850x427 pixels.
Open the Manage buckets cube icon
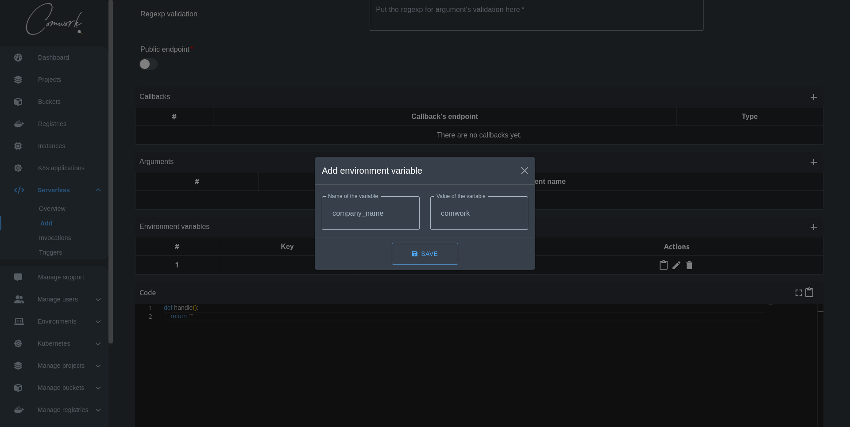(18, 388)
